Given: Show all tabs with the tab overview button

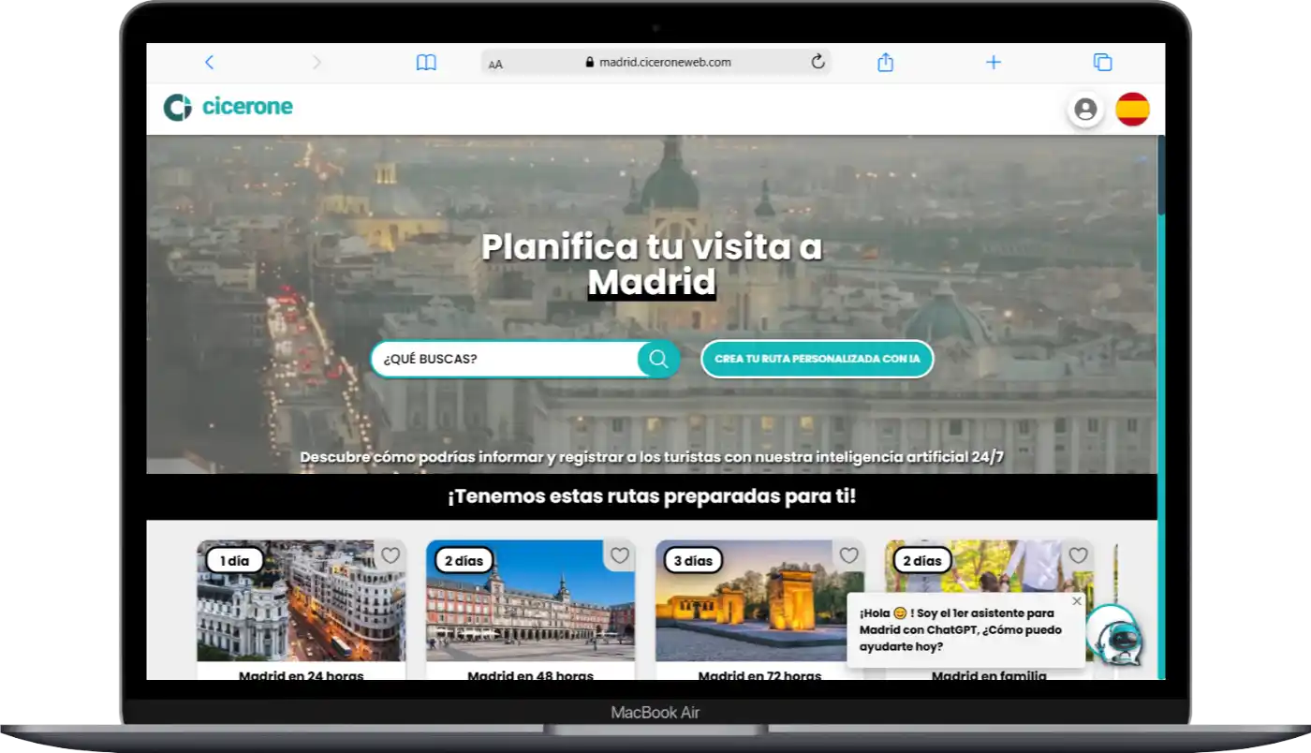Looking at the screenshot, I should 1102,62.
